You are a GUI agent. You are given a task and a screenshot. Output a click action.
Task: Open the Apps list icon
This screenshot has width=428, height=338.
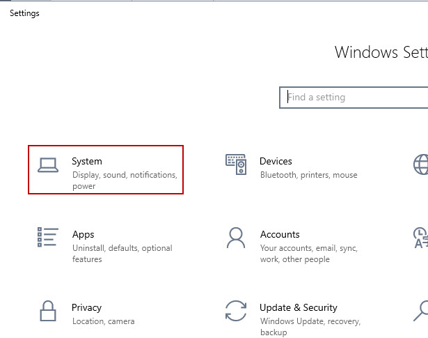click(48, 237)
